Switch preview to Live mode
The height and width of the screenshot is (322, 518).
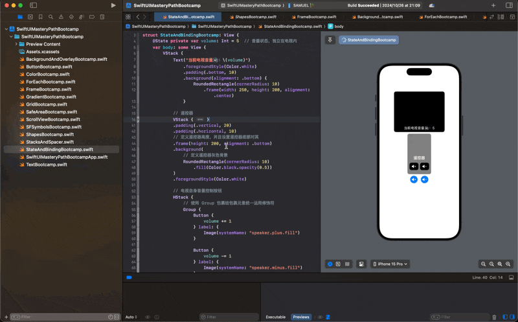tap(330, 264)
